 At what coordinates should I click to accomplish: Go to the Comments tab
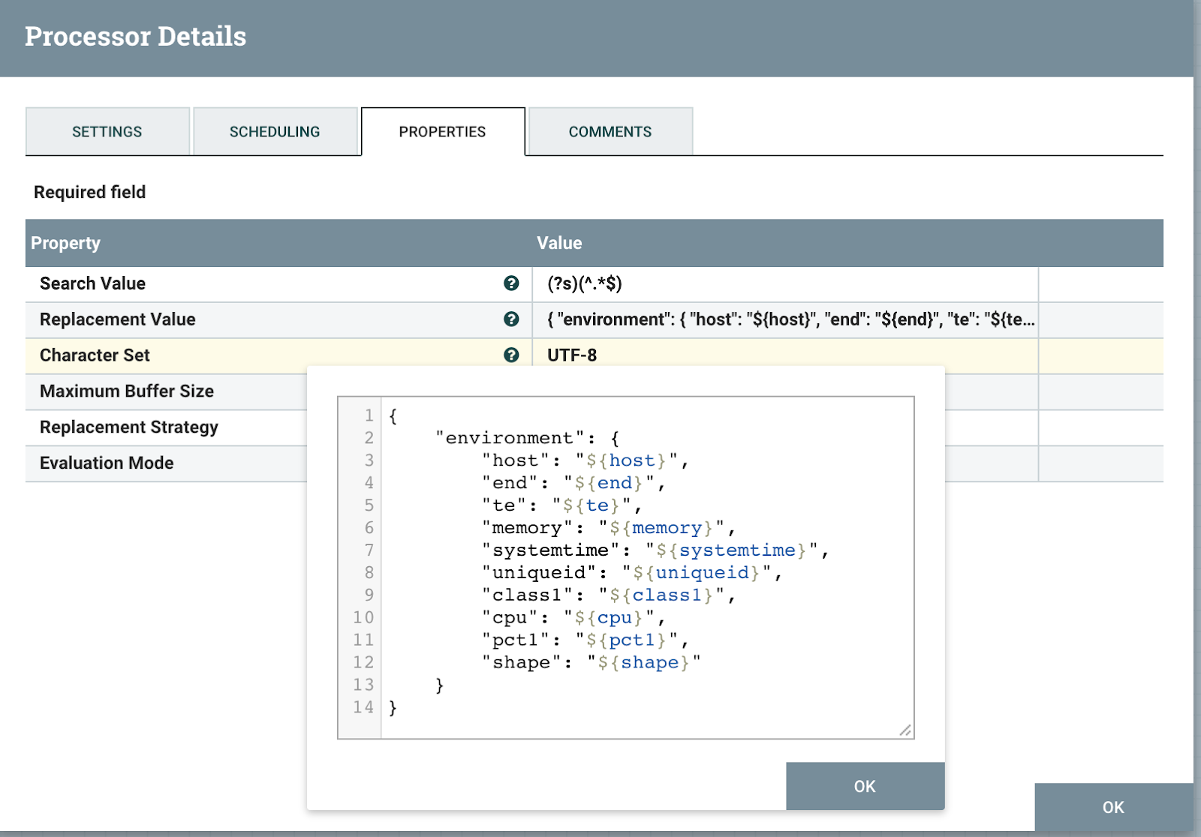pos(610,132)
